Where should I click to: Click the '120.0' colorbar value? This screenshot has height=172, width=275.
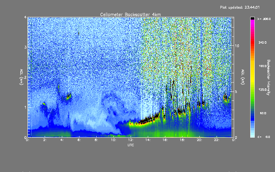point(263,89)
